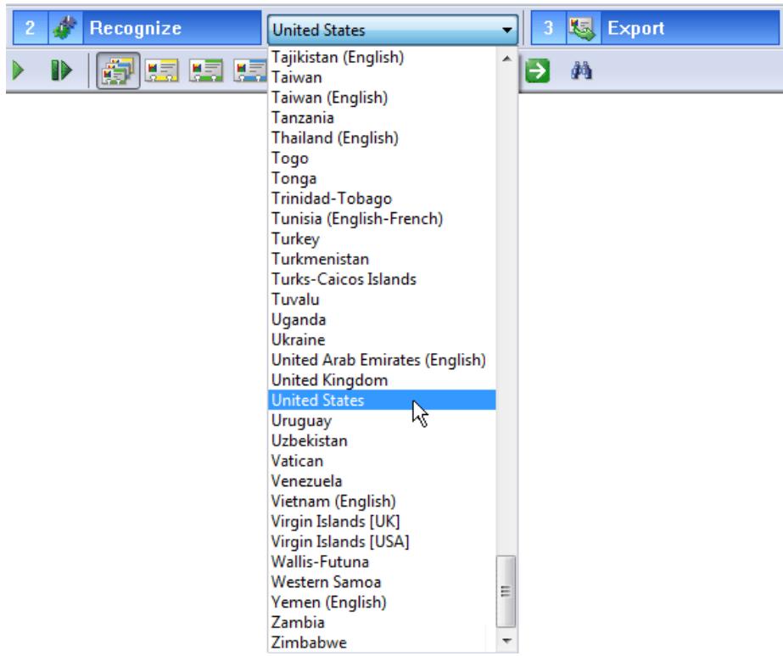Select Venezuela entry

[382, 480]
